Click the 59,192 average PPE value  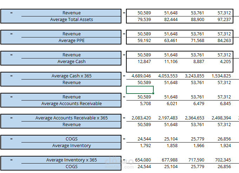(x=144, y=41)
